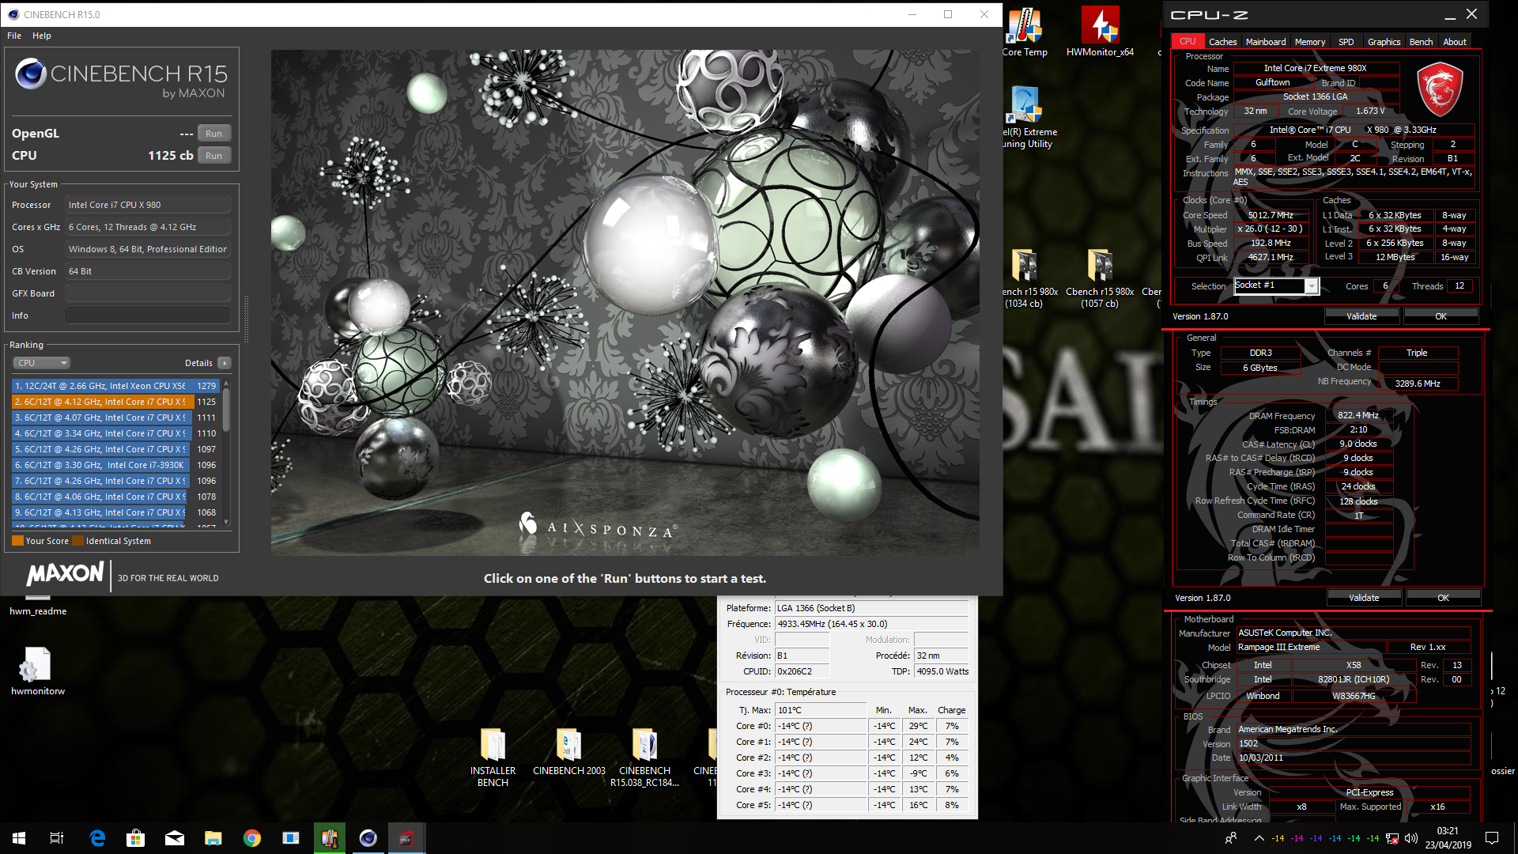Select ranking row 1. 12C/24T Intel Xeon

115,386
